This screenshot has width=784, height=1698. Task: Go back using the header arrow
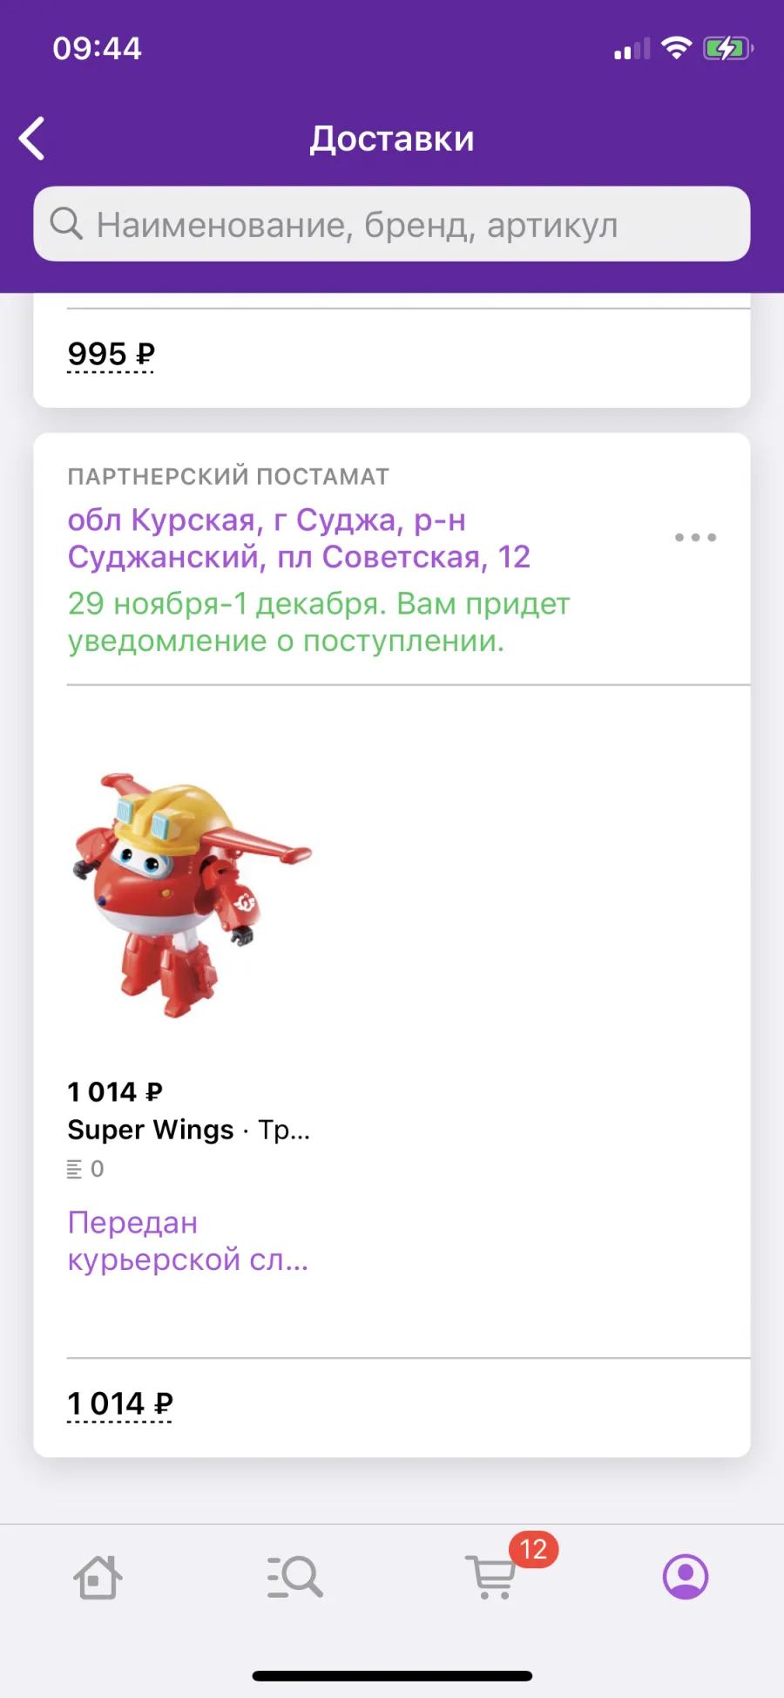coord(32,139)
